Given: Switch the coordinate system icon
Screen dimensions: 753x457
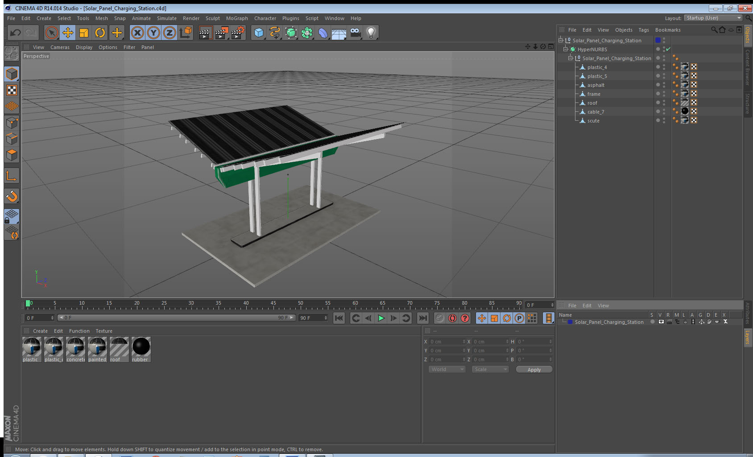Looking at the screenshot, I should point(186,33).
